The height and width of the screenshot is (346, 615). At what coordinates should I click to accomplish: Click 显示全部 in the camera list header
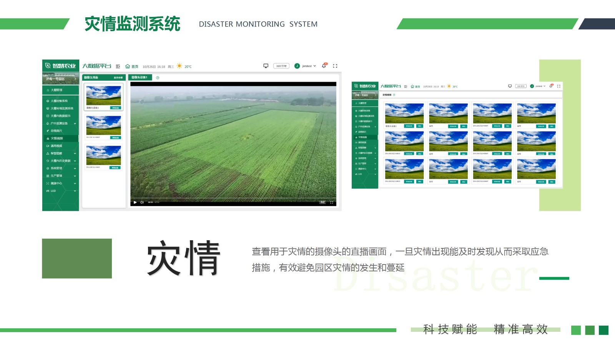point(118,78)
